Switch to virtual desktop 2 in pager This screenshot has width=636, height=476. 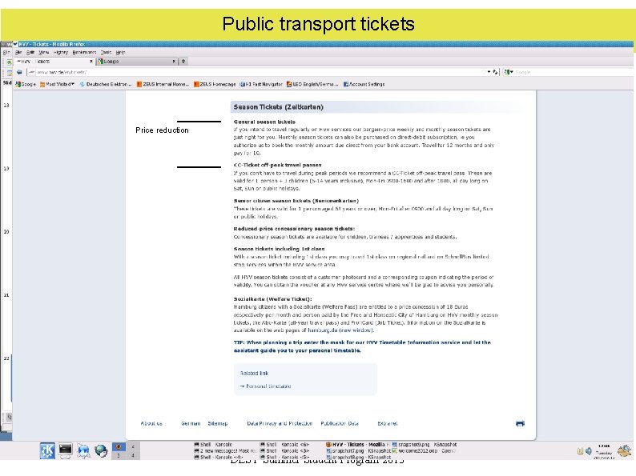click(x=133, y=446)
